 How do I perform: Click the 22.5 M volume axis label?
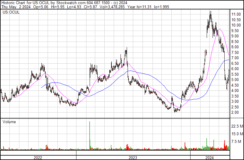pyautogui.click(x=237, y=126)
